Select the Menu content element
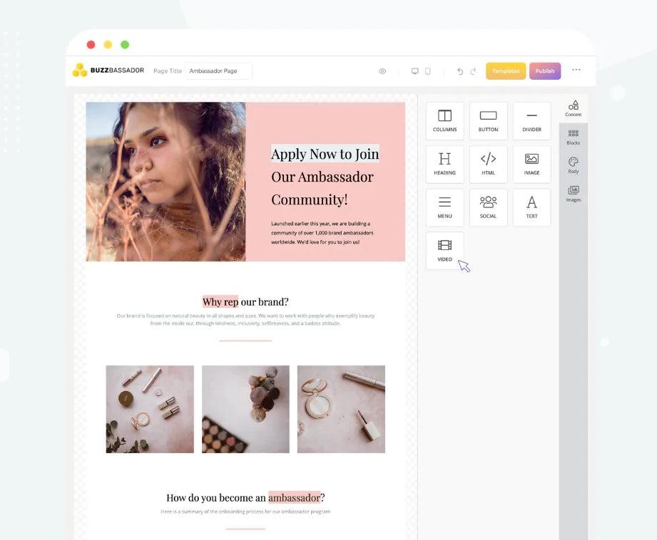Viewport: 657px width, 540px height. click(x=444, y=207)
